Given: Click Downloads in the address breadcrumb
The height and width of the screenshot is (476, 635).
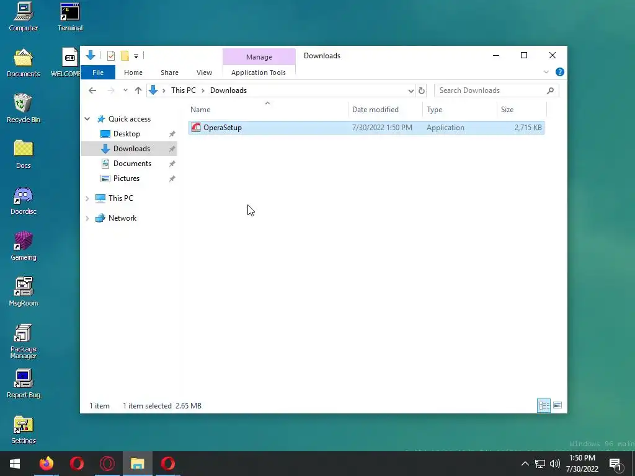Looking at the screenshot, I should click(x=228, y=90).
